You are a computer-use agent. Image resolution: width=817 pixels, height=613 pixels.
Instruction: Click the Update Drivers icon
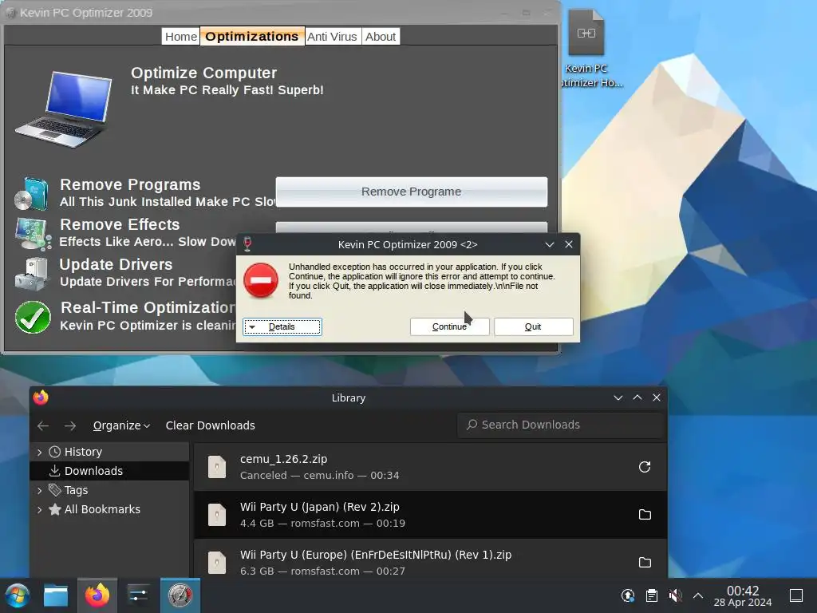pyautogui.click(x=32, y=274)
